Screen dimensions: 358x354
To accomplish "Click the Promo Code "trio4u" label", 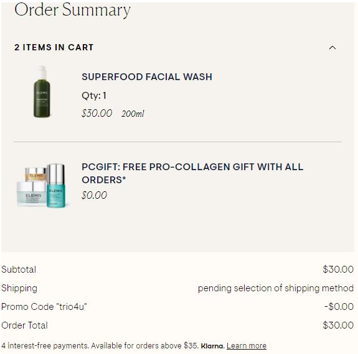I will pyautogui.click(x=44, y=307).
